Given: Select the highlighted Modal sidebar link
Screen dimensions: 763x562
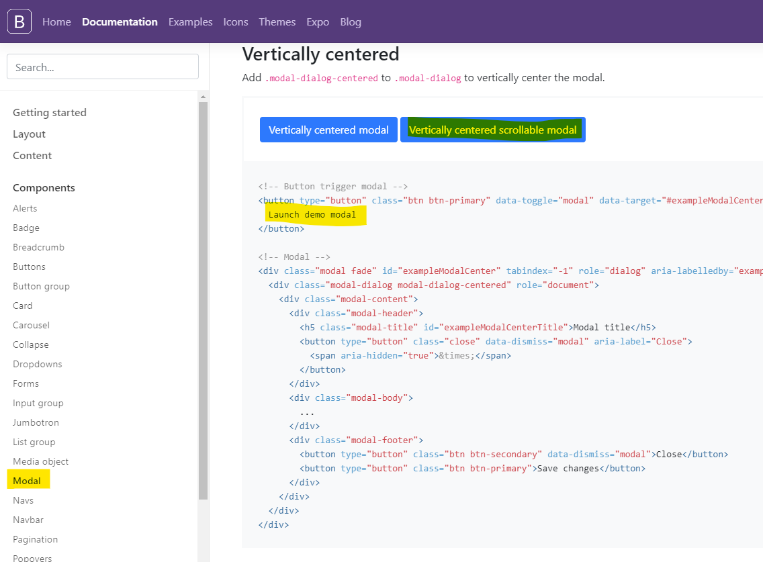Looking at the screenshot, I should coord(27,481).
